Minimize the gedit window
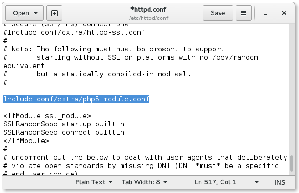299x193 pixels. 266,13
